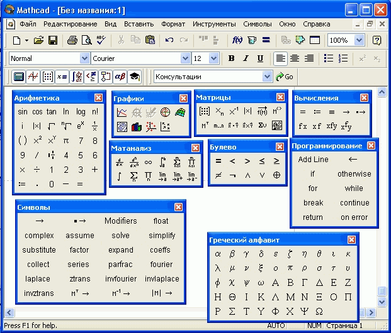Open the Graph palette toolbar button
The width and height of the screenshot is (391, 333).
pos(33,77)
